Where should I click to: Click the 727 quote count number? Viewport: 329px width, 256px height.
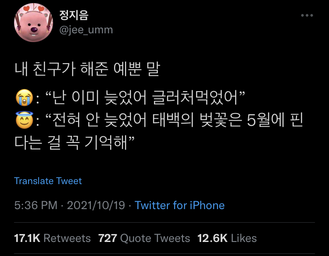(107, 238)
